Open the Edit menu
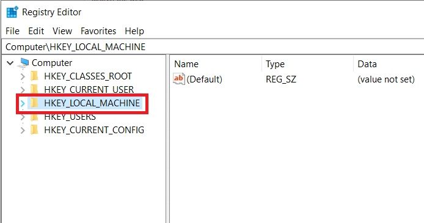 tap(36, 31)
